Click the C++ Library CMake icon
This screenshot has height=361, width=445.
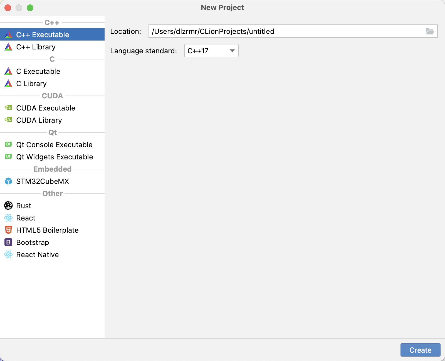(x=8, y=47)
